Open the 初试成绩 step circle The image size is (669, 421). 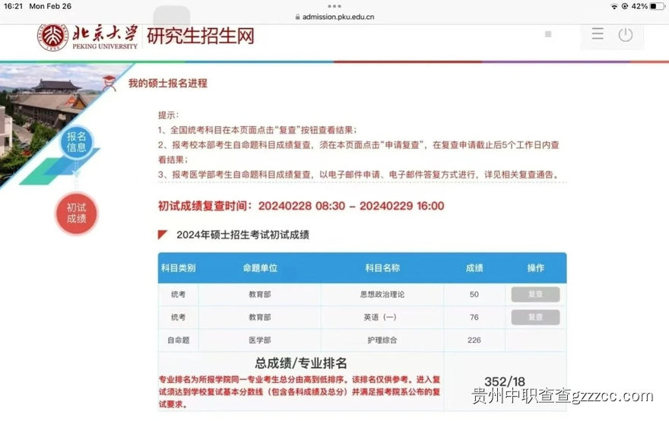[76, 214]
